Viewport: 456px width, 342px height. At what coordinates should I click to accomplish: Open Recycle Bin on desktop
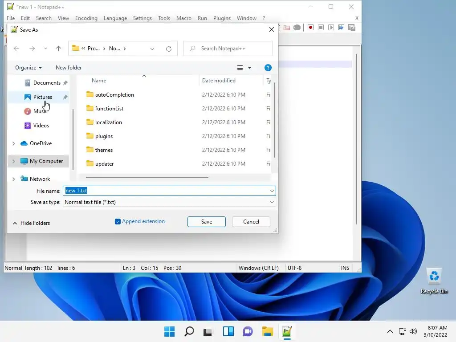coord(434,281)
